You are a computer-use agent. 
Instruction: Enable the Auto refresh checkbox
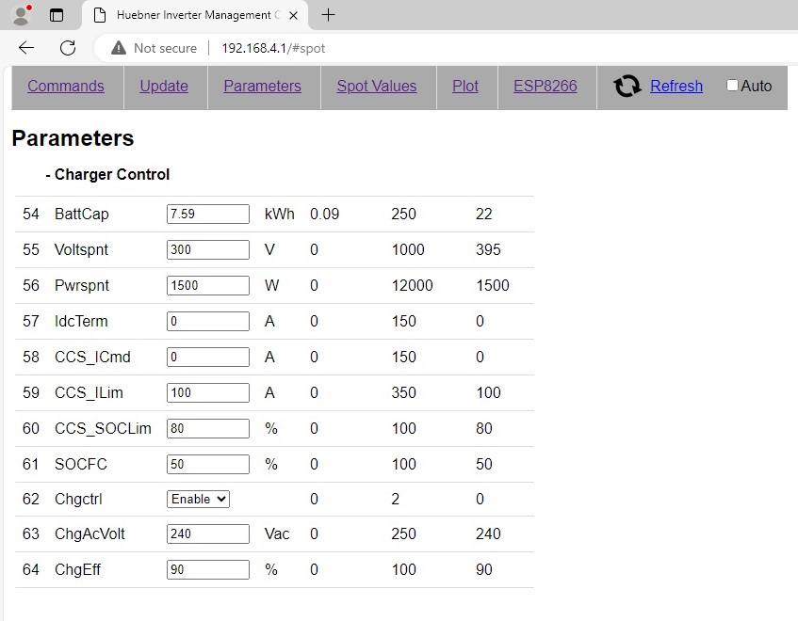(732, 86)
